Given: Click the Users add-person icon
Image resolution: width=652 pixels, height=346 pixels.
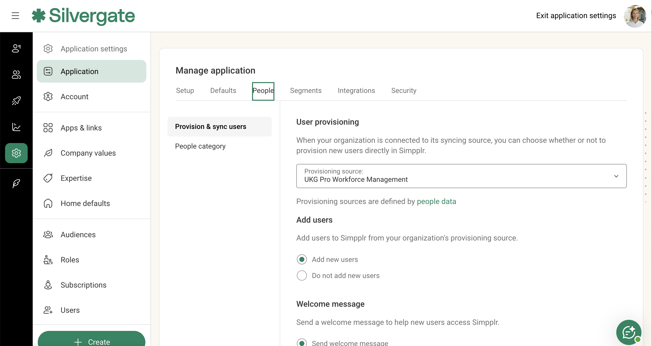Looking at the screenshot, I should [x=48, y=310].
